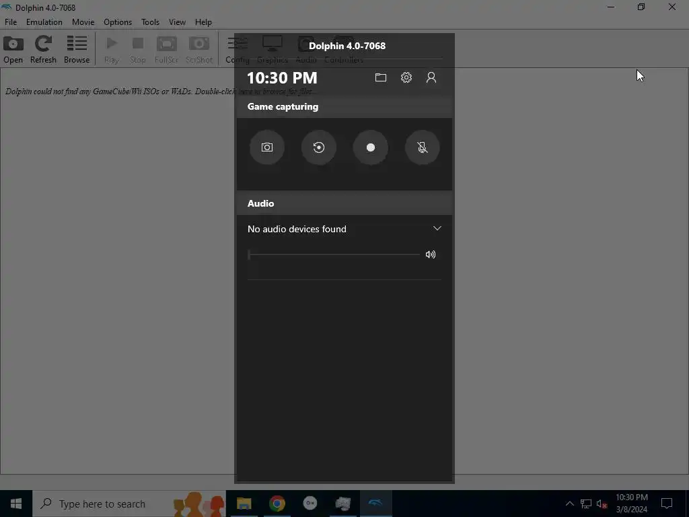
Task: Click the taskbar search box
Action: (x=129, y=504)
